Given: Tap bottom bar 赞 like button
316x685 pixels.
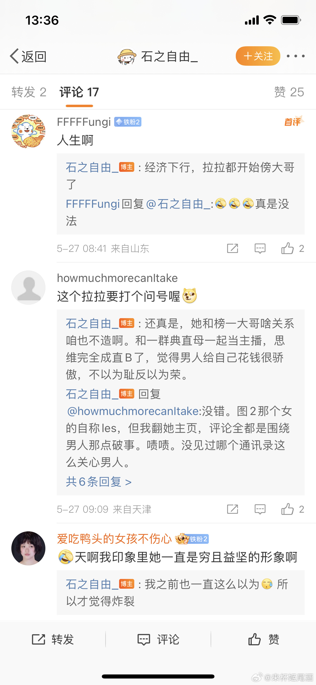Looking at the screenshot, I should [264, 640].
